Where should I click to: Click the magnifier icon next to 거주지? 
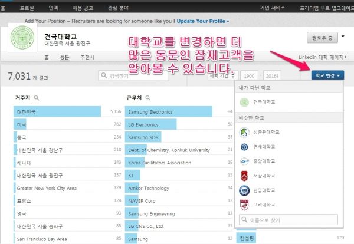coord(37,98)
